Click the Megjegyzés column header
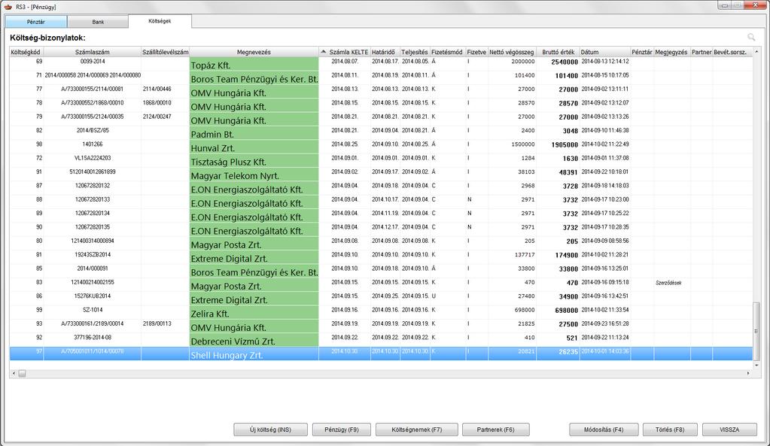Image resolution: width=770 pixels, height=446 pixels. point(672,52)
